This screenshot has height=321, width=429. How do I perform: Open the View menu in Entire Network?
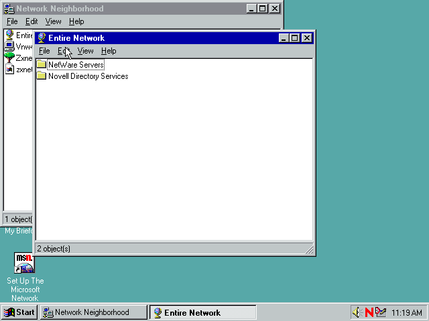(85, 51)
